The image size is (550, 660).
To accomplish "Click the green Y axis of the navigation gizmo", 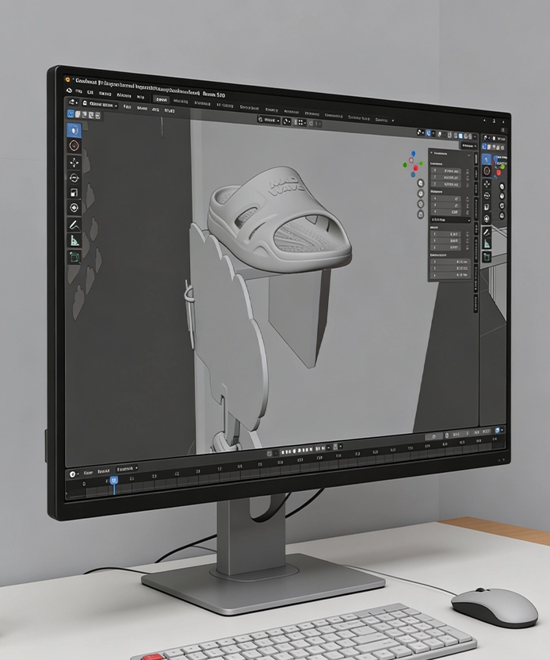I will (x=421, y=163).
